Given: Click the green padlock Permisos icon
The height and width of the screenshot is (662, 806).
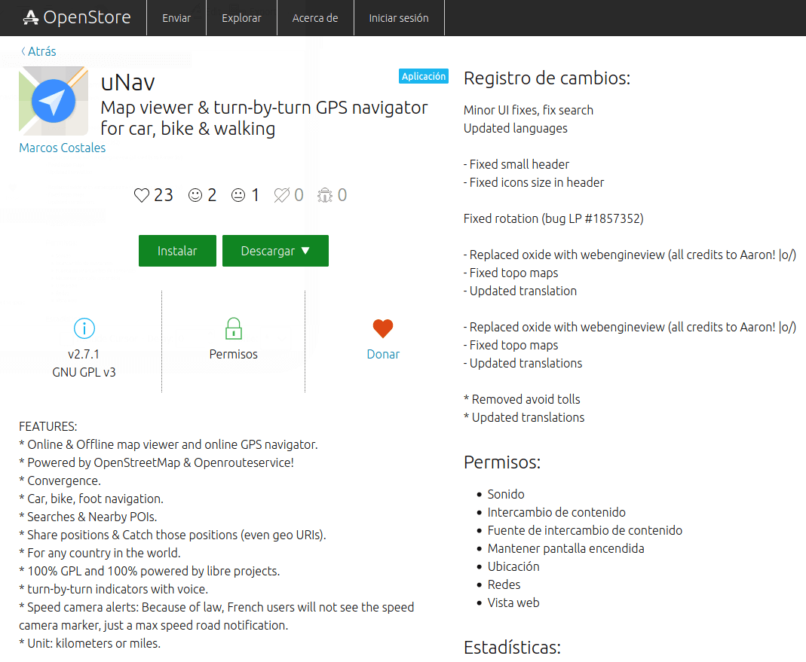Looking at the screenshot, I should click(x=234, y=328).
